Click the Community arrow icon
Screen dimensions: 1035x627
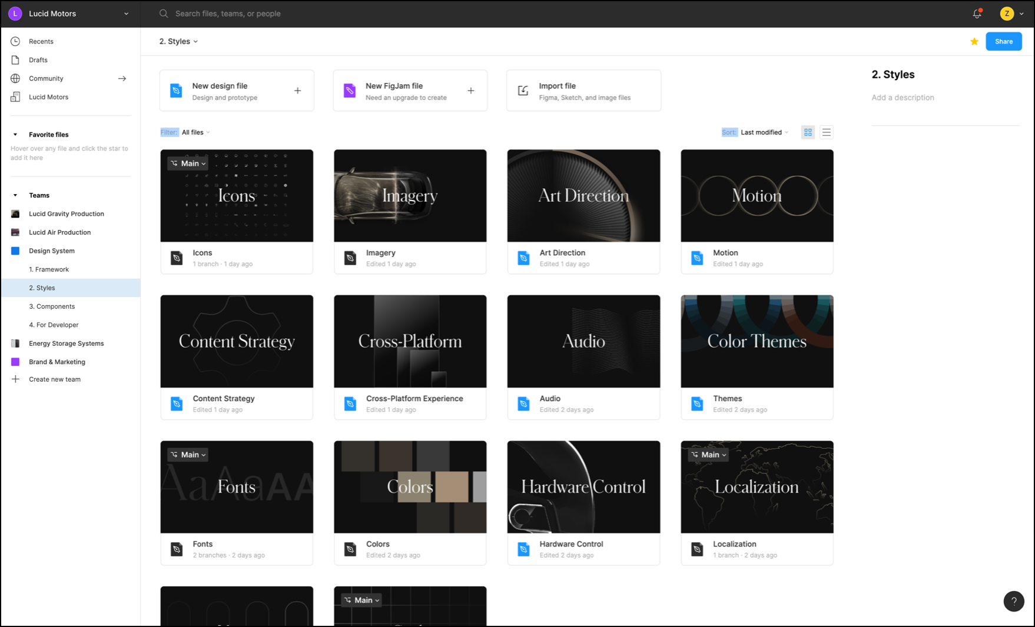tap(122, 78)
